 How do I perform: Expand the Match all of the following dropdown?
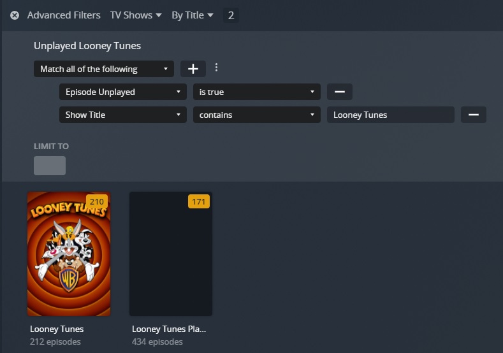coord(104,69)
